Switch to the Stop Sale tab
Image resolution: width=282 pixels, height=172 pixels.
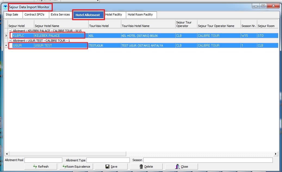[x=12, y=15]
